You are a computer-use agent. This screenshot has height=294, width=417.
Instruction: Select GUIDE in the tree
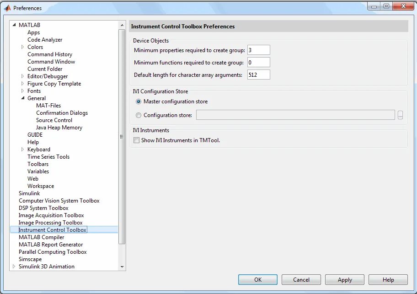(x=35, y=135)
